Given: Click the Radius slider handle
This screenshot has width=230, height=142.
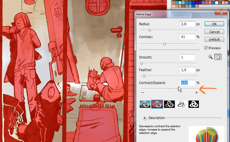Looking at the screenshot, I should (x=150, y=30).
